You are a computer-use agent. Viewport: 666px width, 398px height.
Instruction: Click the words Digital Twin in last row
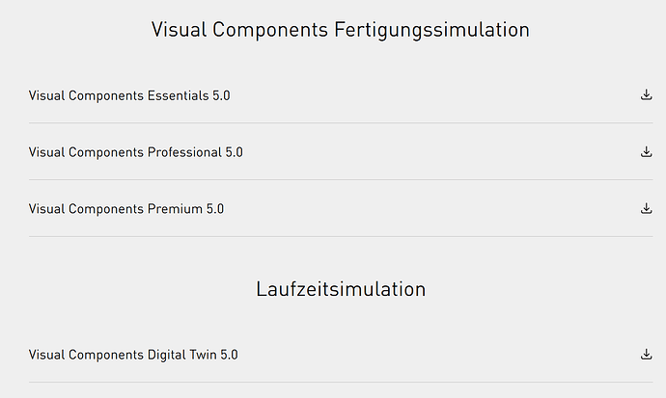tap(181, 355)
